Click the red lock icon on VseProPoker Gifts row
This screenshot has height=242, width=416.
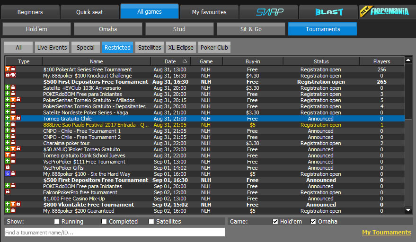click(x=8, y=168)
